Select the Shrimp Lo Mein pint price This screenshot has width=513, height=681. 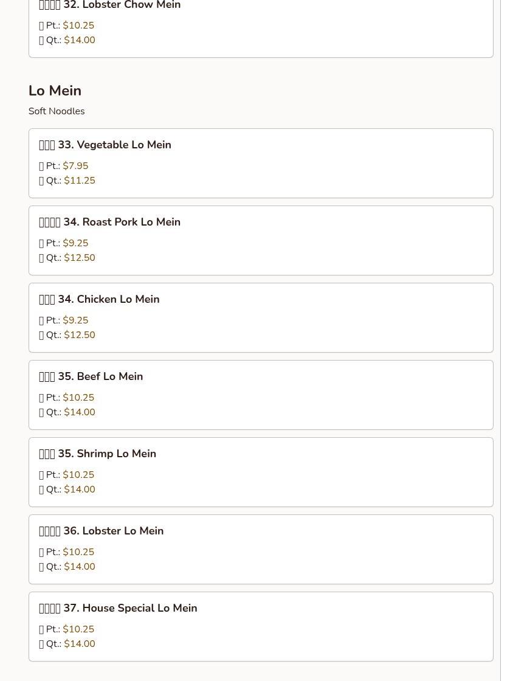tap(78, 475)
